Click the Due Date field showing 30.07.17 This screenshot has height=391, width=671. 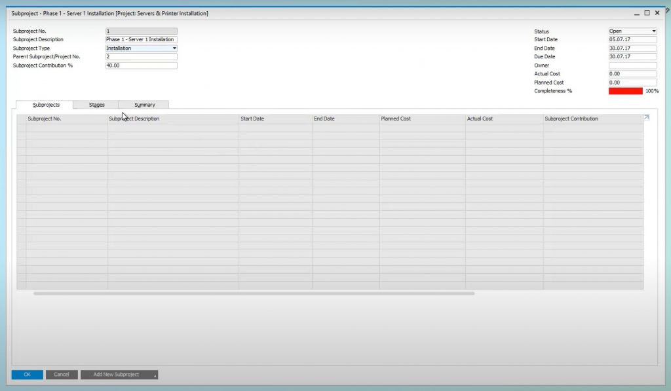[x=632, y=56]
